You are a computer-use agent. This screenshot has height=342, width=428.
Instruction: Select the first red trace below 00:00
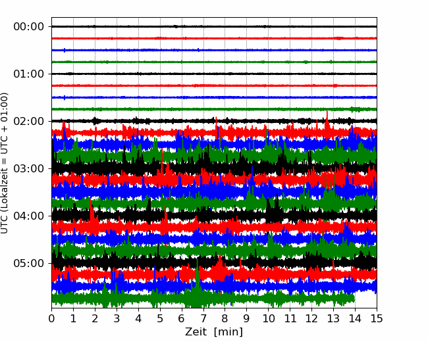click(198, 38)
